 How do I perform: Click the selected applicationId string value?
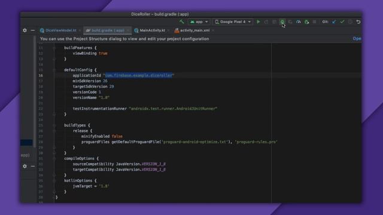coord(138,75)
